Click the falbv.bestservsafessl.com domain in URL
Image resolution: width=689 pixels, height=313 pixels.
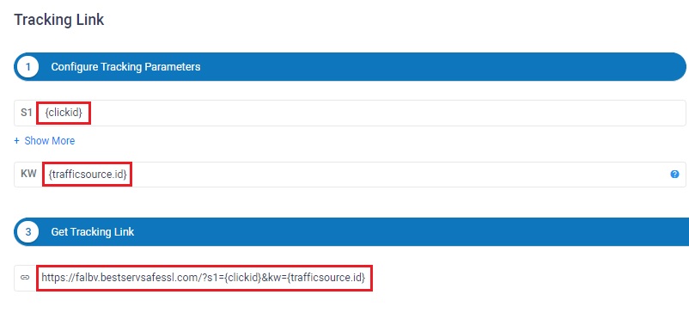tap(130, 278)
